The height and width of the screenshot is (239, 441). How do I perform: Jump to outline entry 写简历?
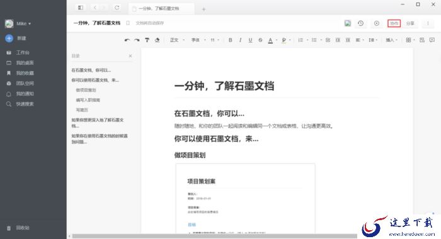(x=82, y=110)
